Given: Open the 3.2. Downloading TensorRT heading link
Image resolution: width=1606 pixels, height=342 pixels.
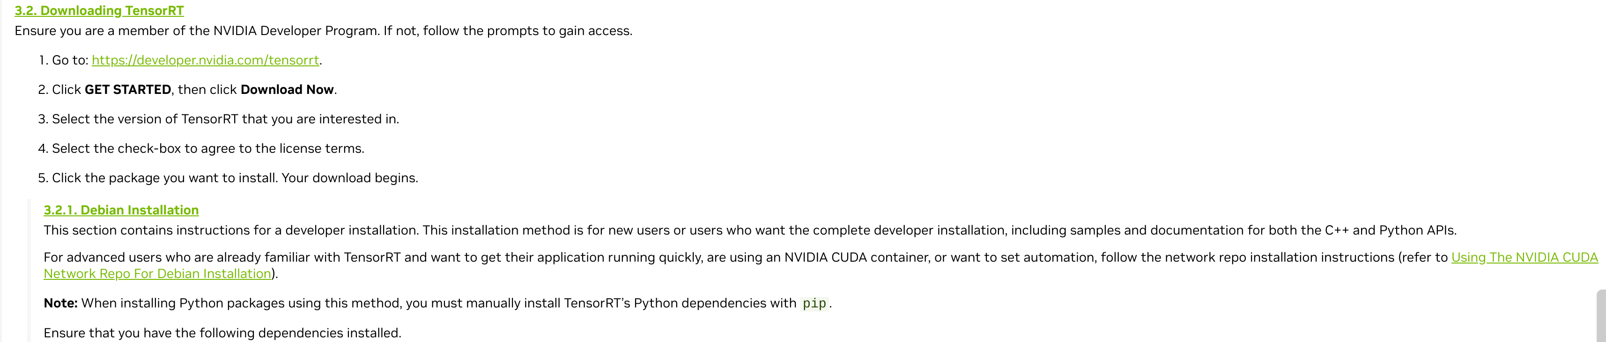Looking at the screenshot, I should coord(99,11).
